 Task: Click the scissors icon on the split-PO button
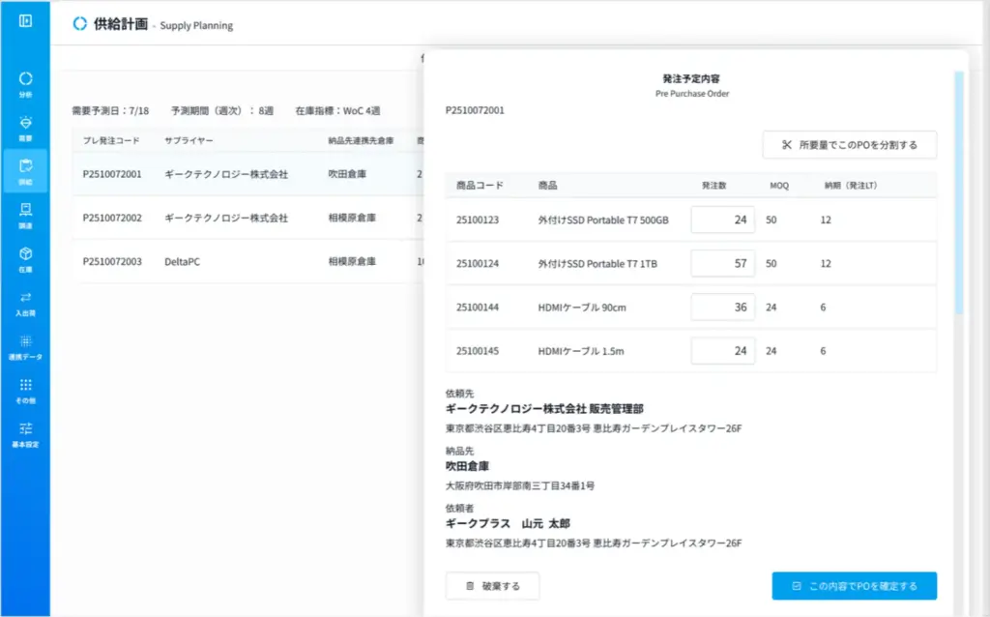[787, 145]
